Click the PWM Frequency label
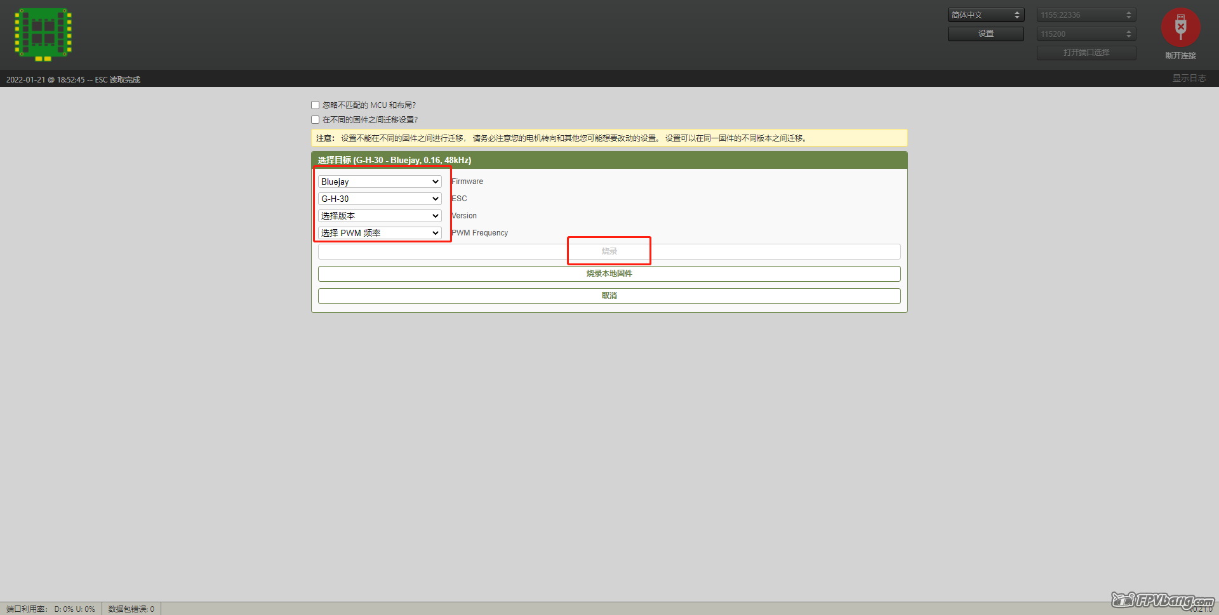This screenshot has width=1219, height=615. point(480,233)
